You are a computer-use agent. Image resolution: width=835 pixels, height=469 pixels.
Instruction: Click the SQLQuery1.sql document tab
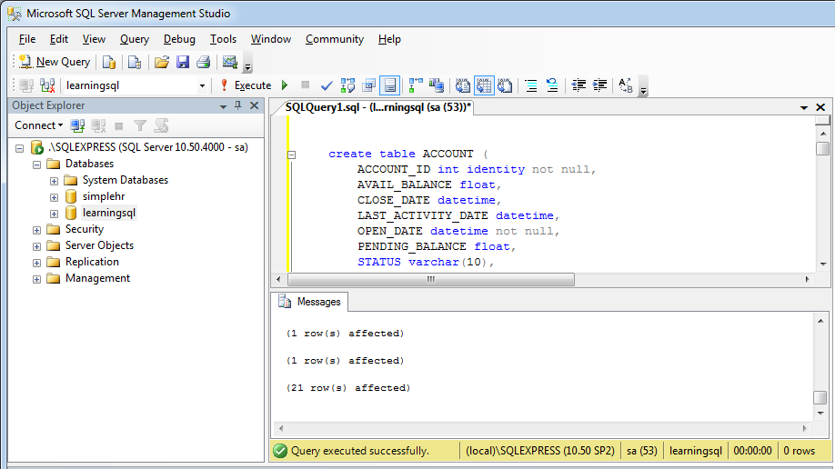click(x=377, y=107)
